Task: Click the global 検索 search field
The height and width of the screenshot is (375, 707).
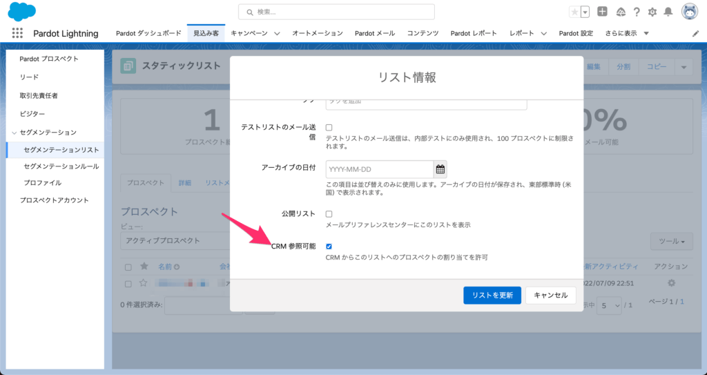Action: pos(336,12)
